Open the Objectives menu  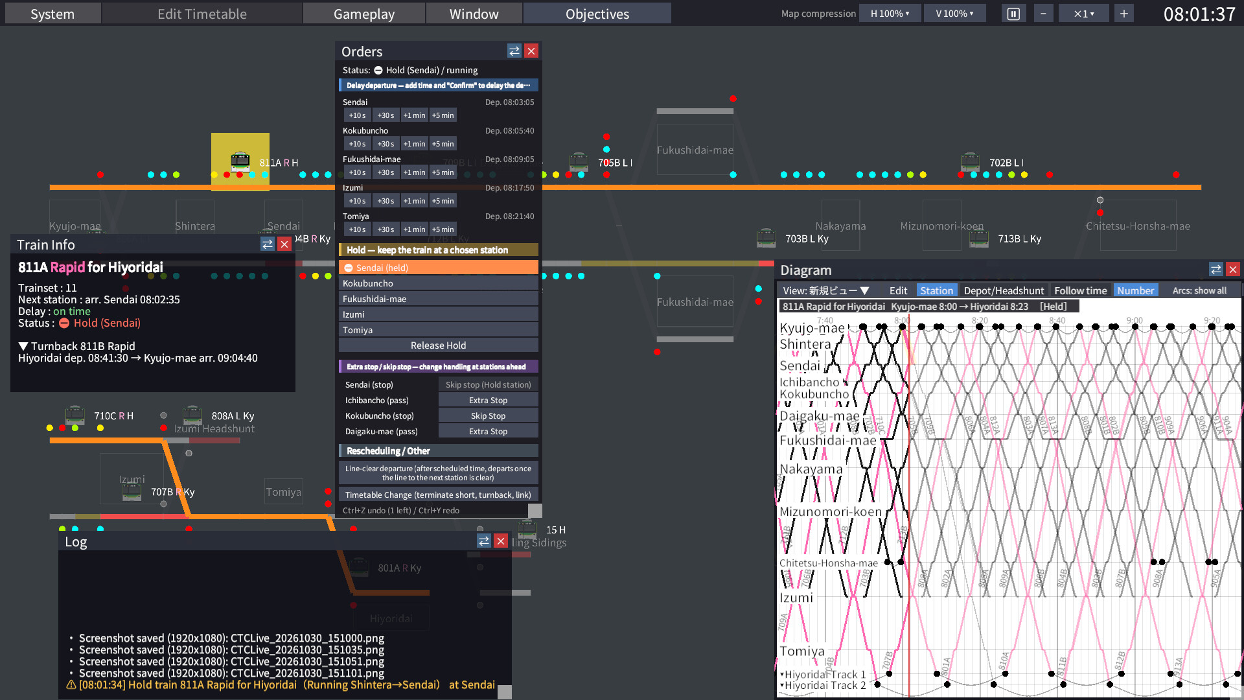(x=597, y=14)
